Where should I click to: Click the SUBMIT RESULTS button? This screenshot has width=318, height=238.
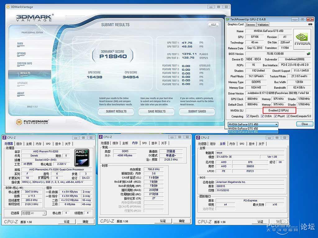pyautogui.click(x=116, y=112)
